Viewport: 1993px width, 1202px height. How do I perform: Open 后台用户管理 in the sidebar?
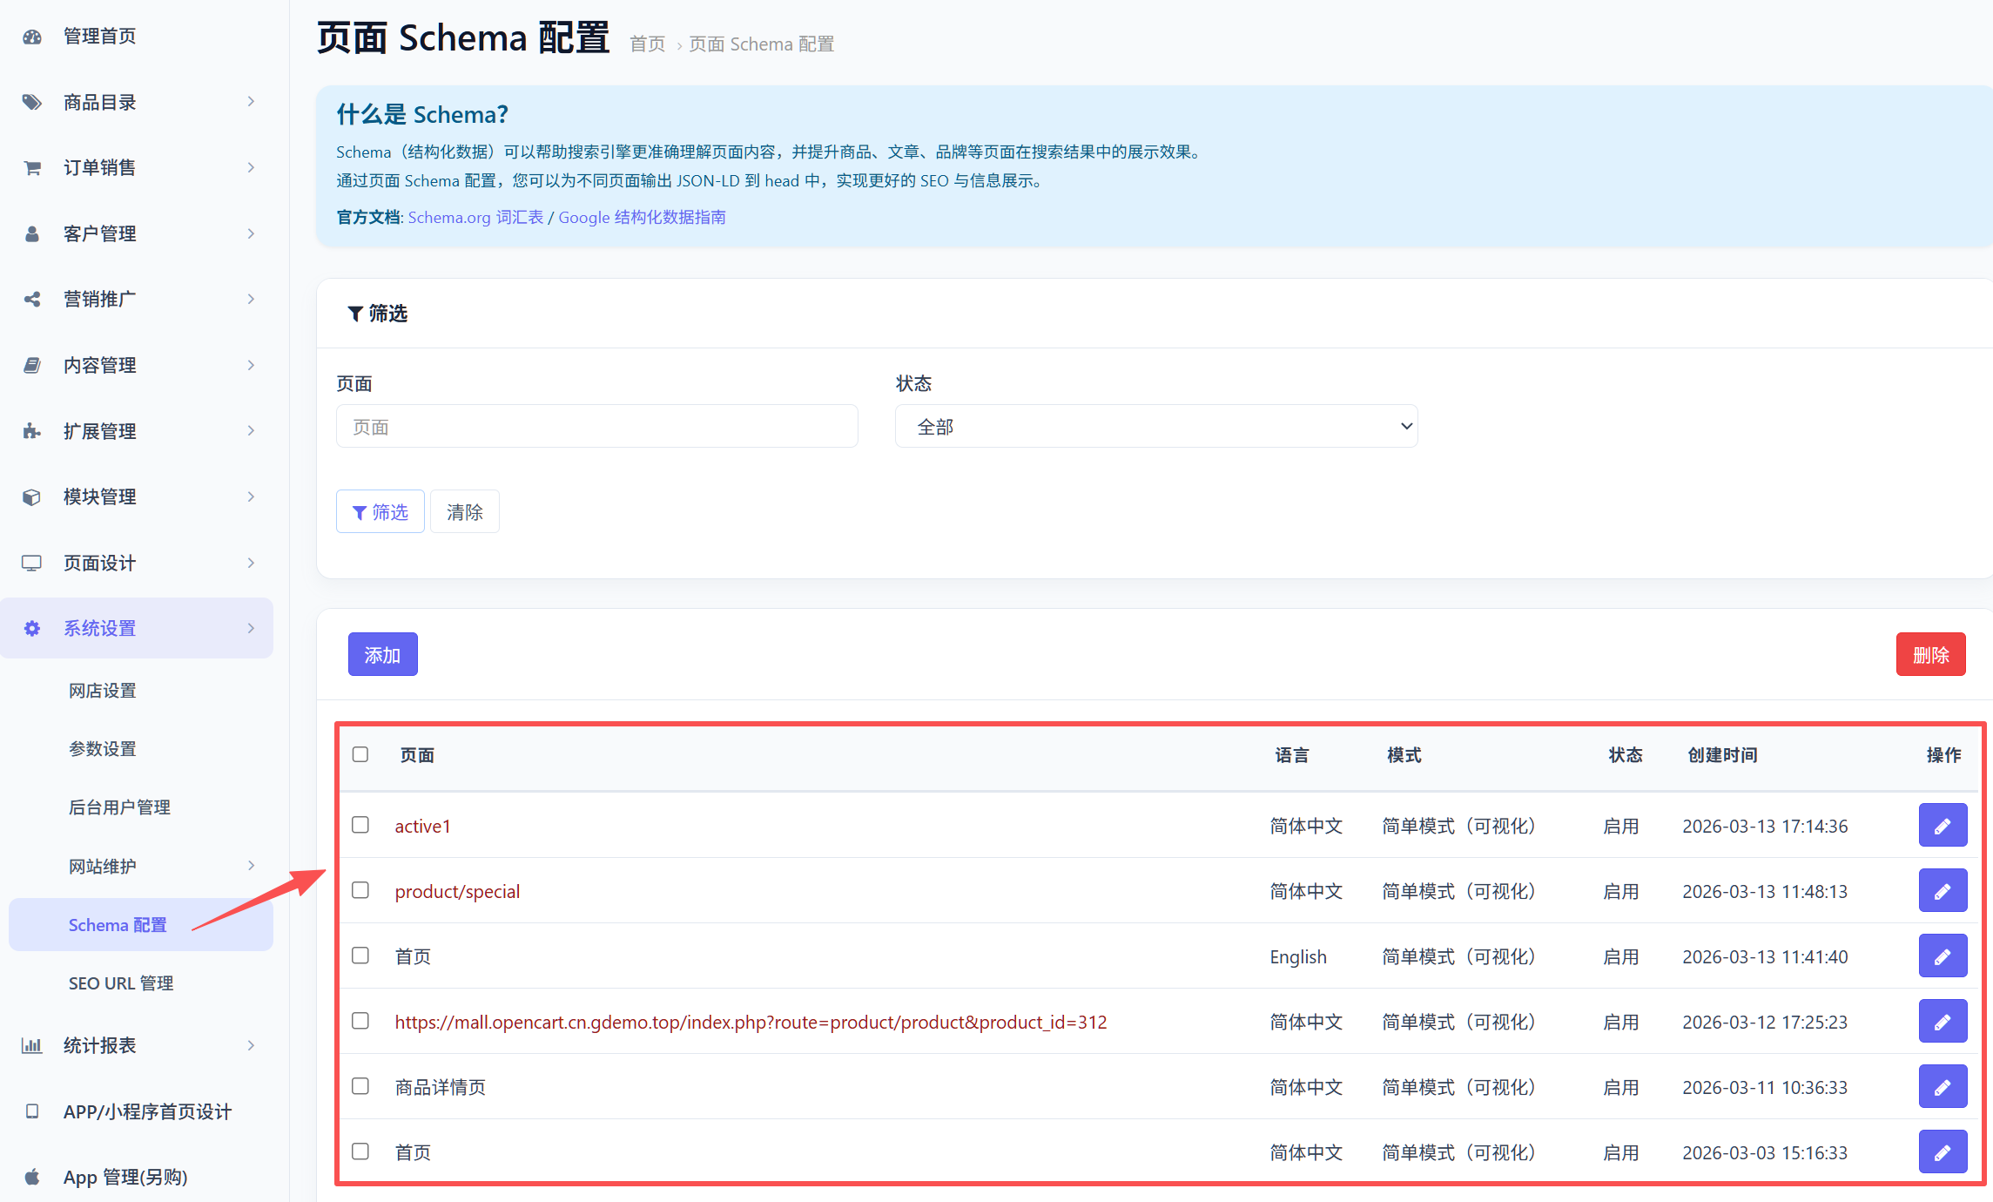[x=119, y=807]
